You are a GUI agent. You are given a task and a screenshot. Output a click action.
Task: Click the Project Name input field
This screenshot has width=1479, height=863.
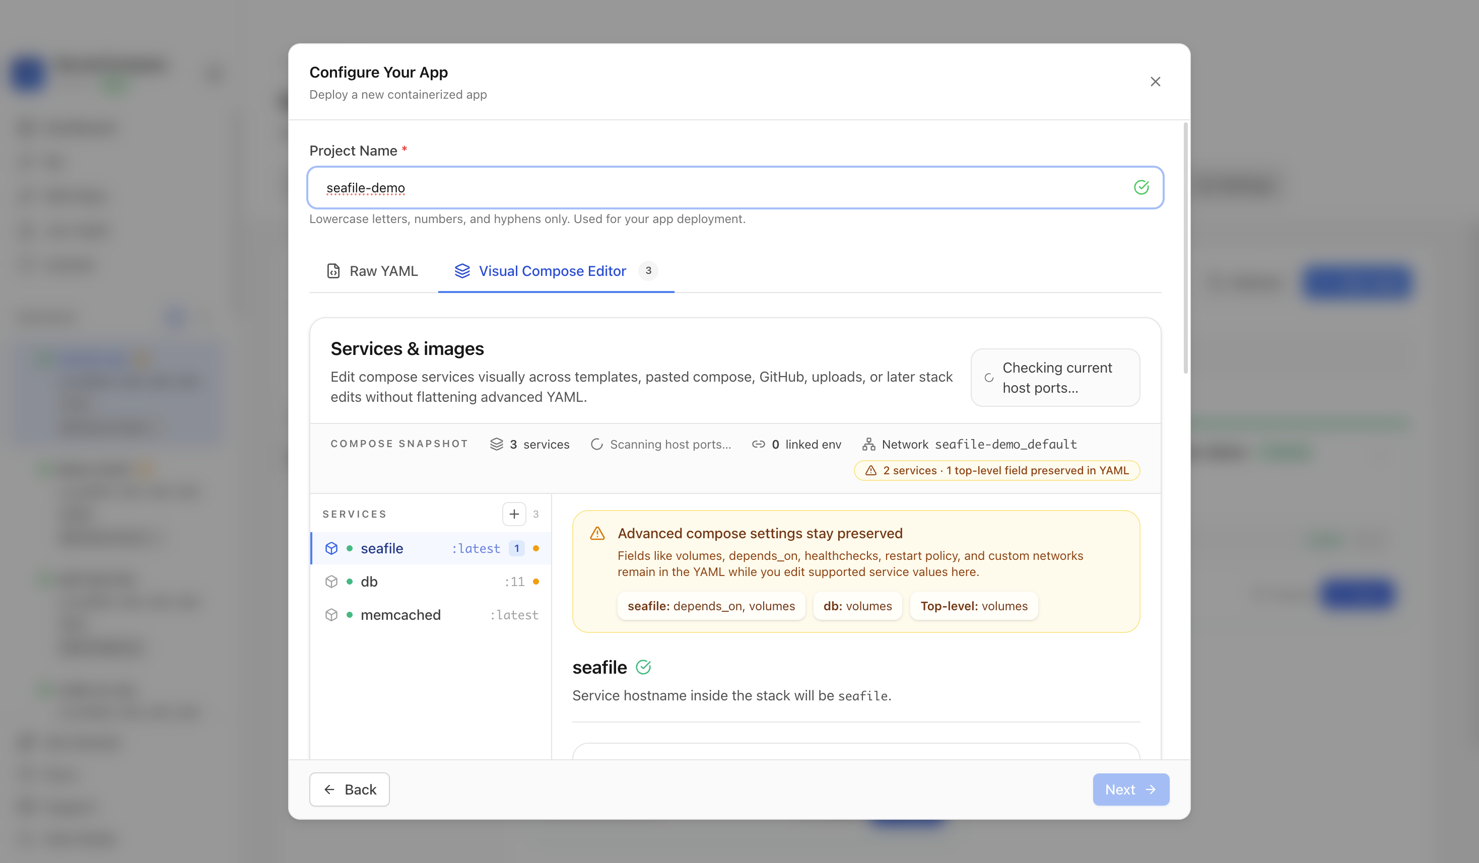coord(735,188)
